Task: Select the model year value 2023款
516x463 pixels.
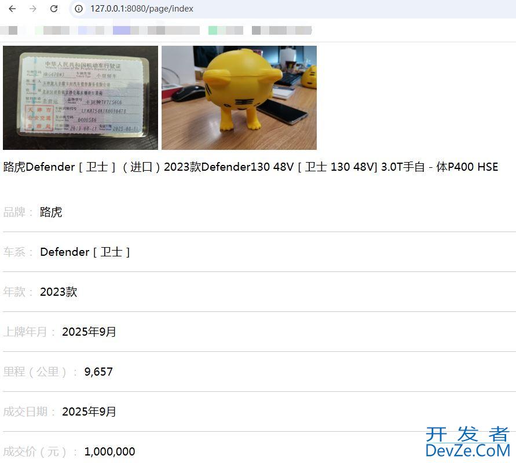Action: pyautogui.click(x=58, y=292)
